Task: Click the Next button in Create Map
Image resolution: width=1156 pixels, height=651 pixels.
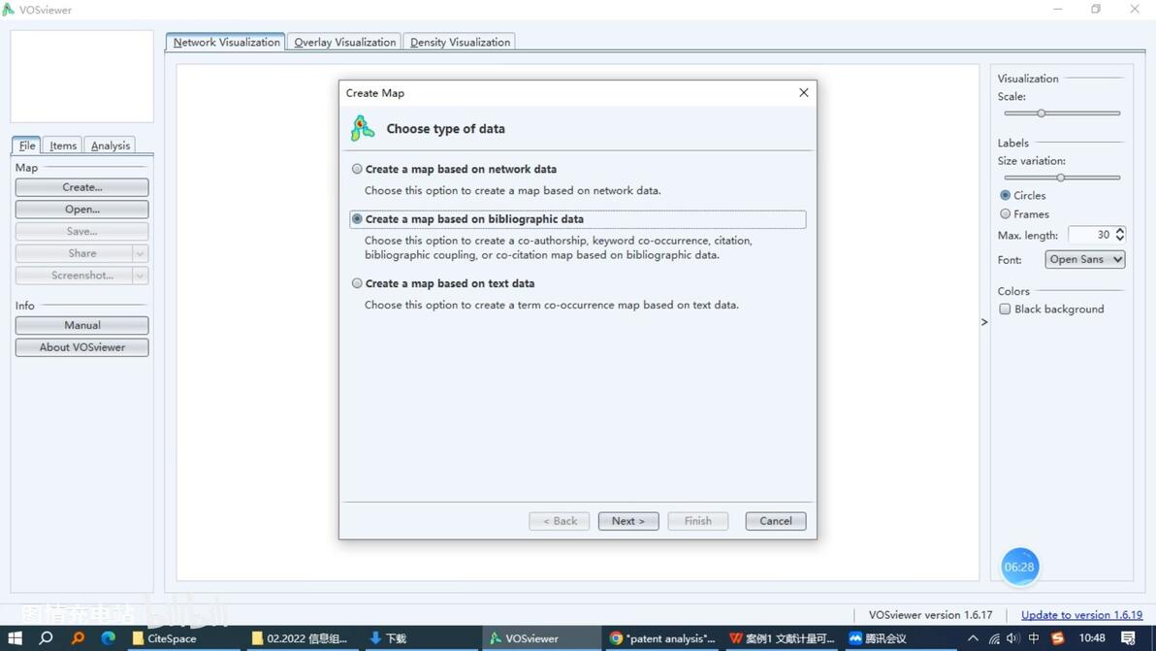Action: pos(628,521)
